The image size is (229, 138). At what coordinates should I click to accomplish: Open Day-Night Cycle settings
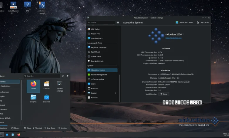point(102,61)
